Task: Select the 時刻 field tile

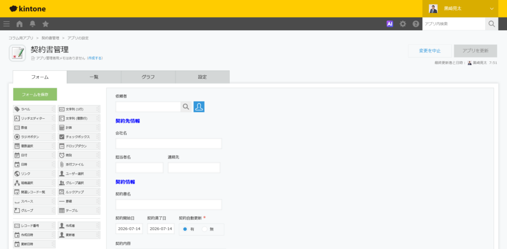Action: [x=79, y=155]
